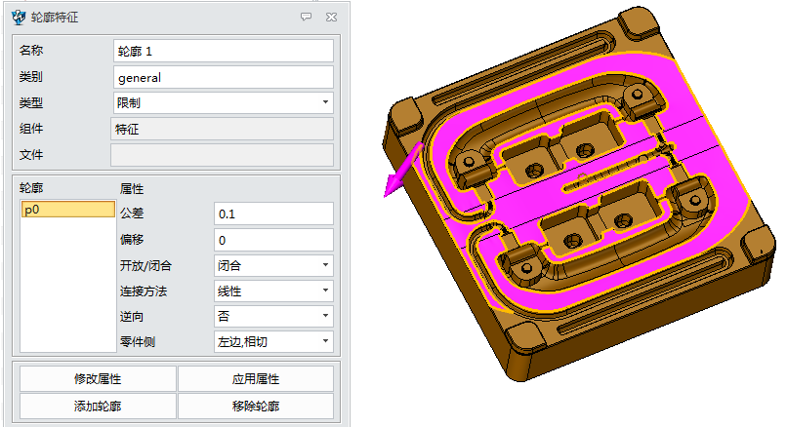Image resolution: width=787 pixels, height=427 pixels.
Task: Expand the 开放/闭合 dropdown
Action: (x=273, y=265)
